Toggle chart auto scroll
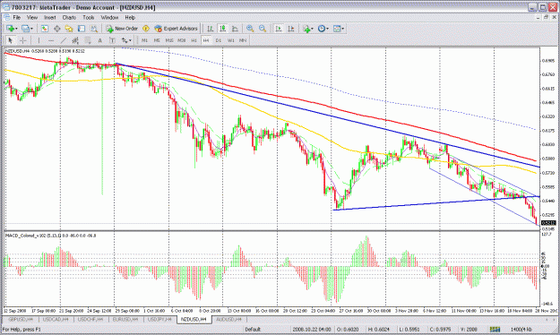Screen dimensions: 560x335 279,29
